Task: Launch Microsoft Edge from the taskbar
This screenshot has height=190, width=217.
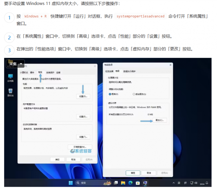Action: (x=131, y=183)
